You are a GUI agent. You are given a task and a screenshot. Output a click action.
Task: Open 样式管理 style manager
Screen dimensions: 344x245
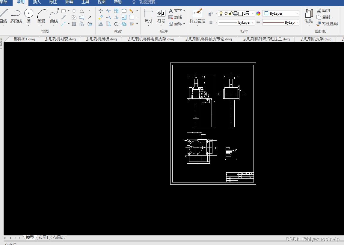[197, 16]
